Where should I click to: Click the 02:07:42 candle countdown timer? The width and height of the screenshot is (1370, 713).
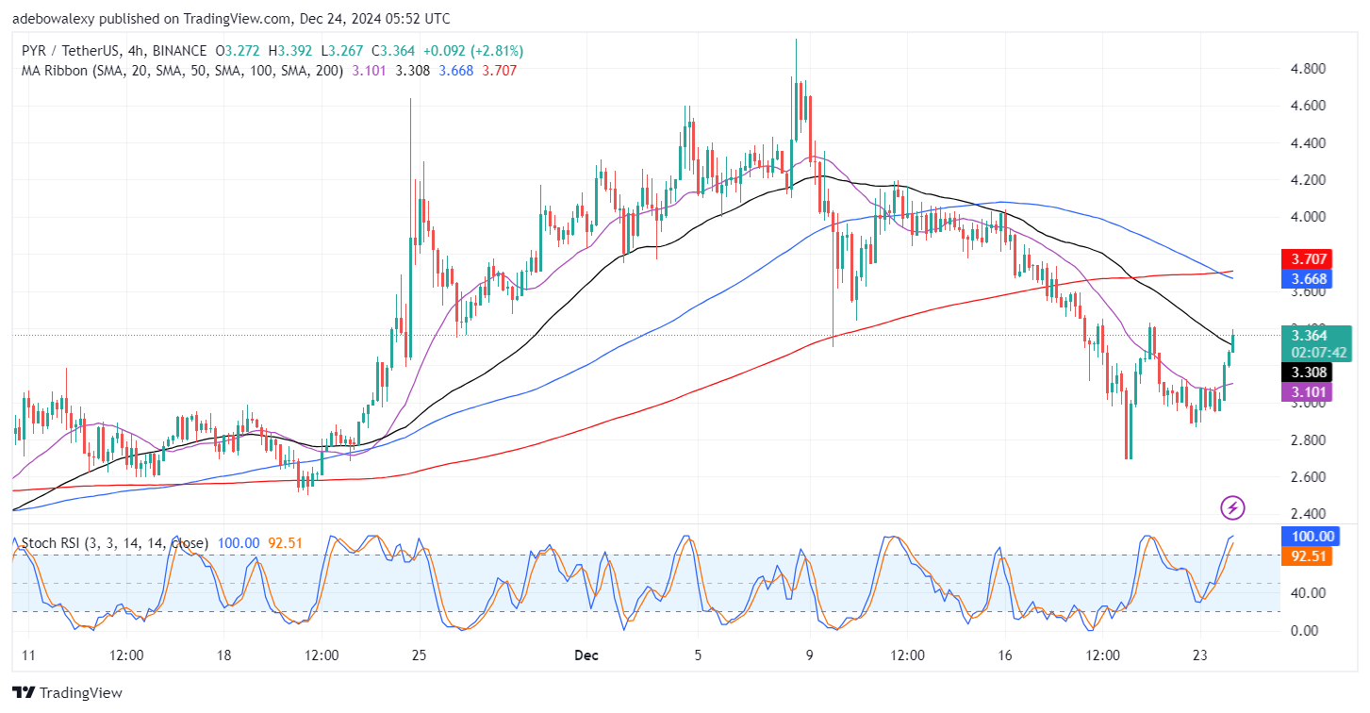pos(1318,353)
